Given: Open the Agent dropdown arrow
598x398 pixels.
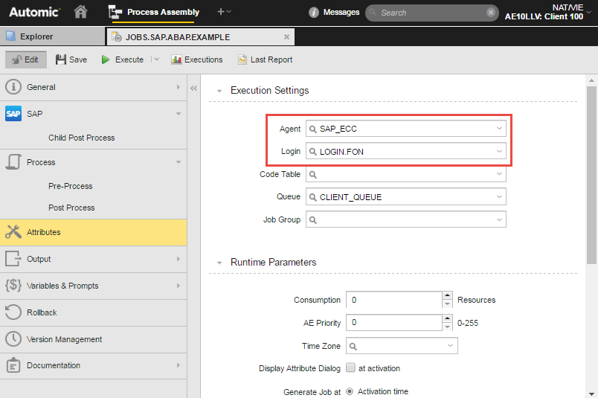Looking at the screenshot, I should point(499,129).
